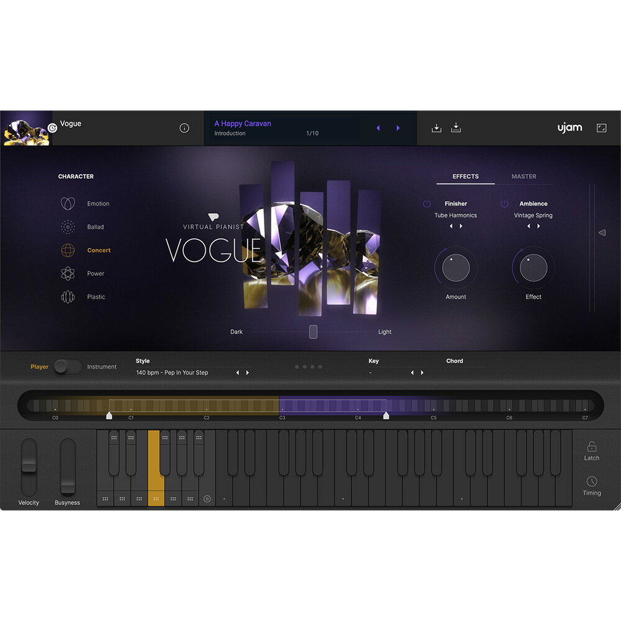Go to next Style with right arrow
The image size is (621, 621).
(248, 373)
